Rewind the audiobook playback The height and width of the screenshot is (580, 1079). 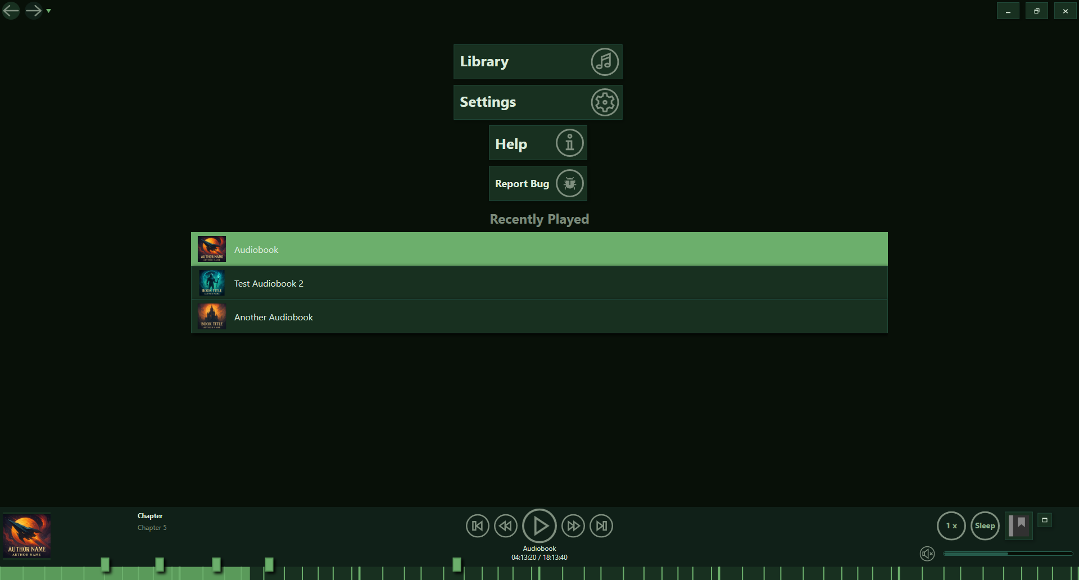[x=505, y=525]
